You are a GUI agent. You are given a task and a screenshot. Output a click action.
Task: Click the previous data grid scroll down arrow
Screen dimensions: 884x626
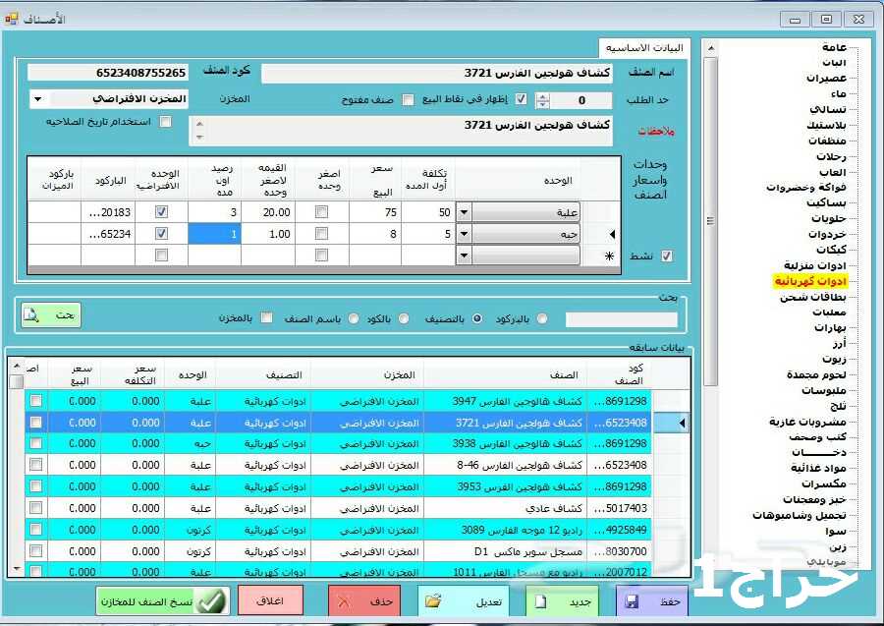point(17,568)
